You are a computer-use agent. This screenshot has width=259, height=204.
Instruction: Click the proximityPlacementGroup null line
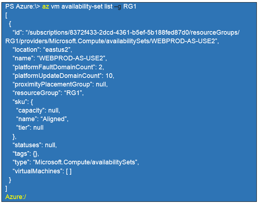[60, 84]
